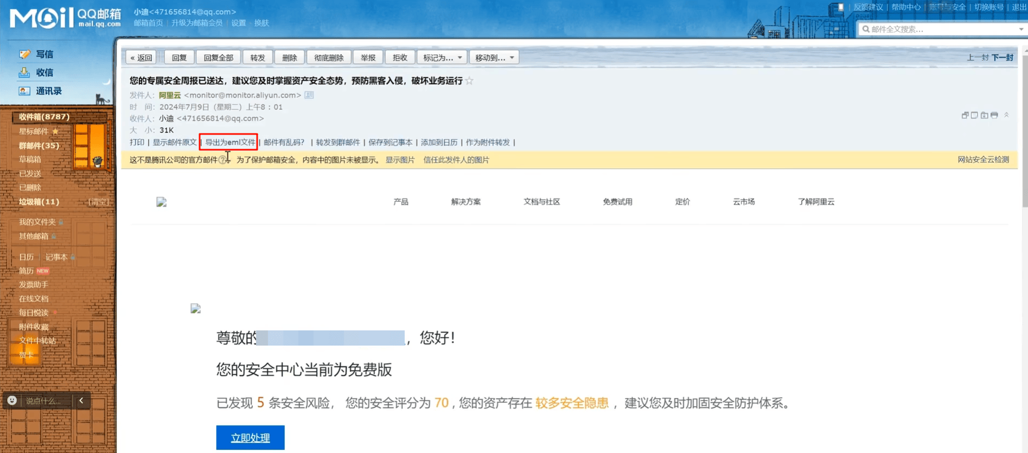Click 信任此发件人的图片 link
The image size is (1028, 453).
coord(456,160)
